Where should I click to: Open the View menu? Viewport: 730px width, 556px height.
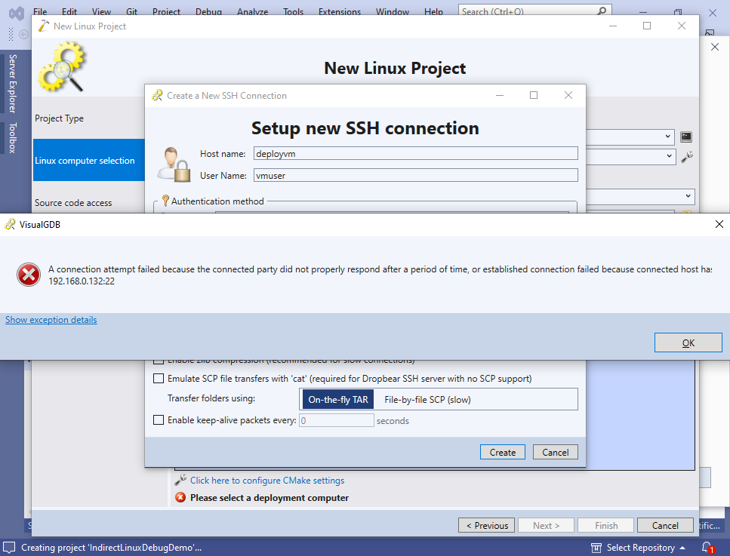(101, 11)
